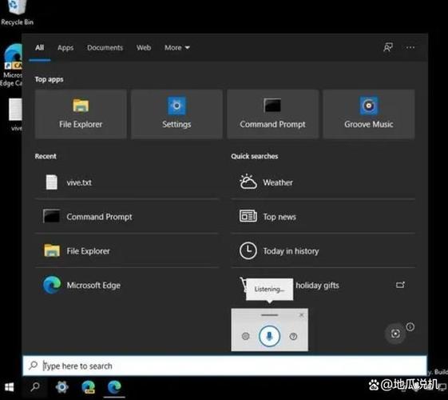Viewport: 448px width, 400px height.
Task: Open File Explorer from Top apps
Action: tap(81, 114)
